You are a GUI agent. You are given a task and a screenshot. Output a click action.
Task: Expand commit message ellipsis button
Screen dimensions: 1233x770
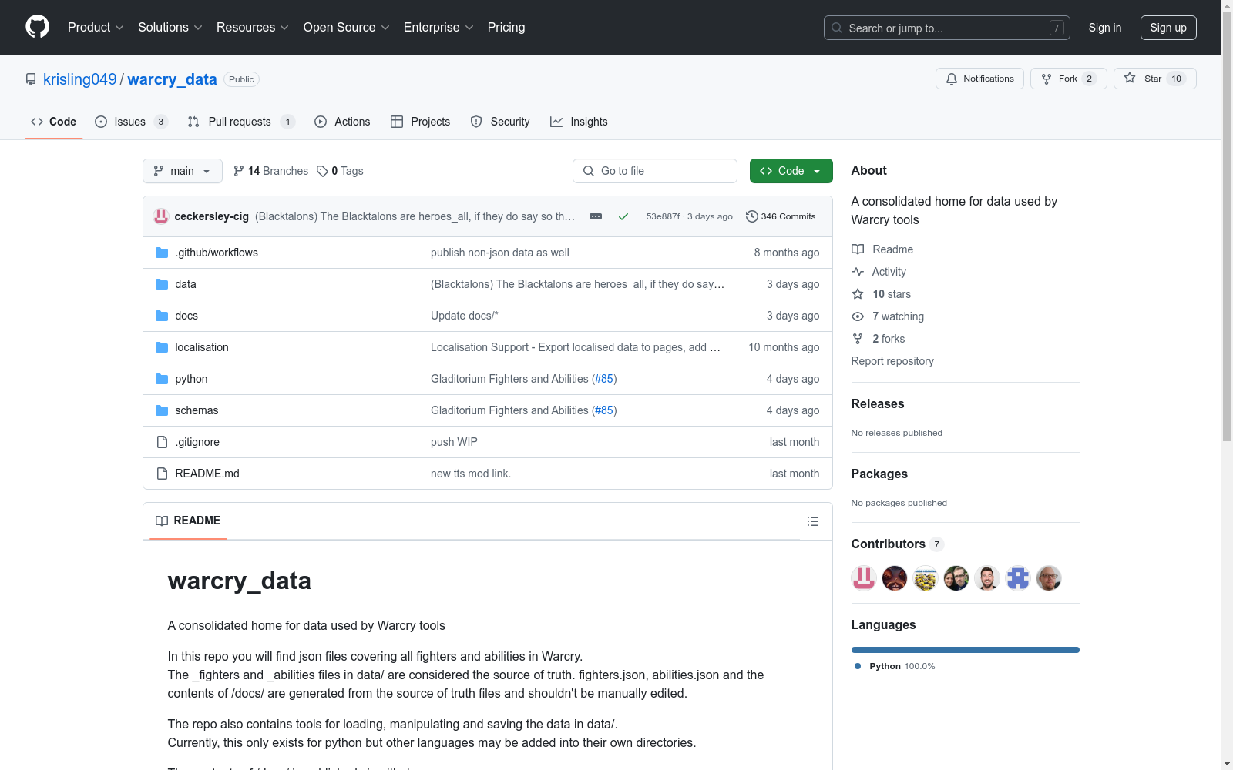(x=596, y=216)
